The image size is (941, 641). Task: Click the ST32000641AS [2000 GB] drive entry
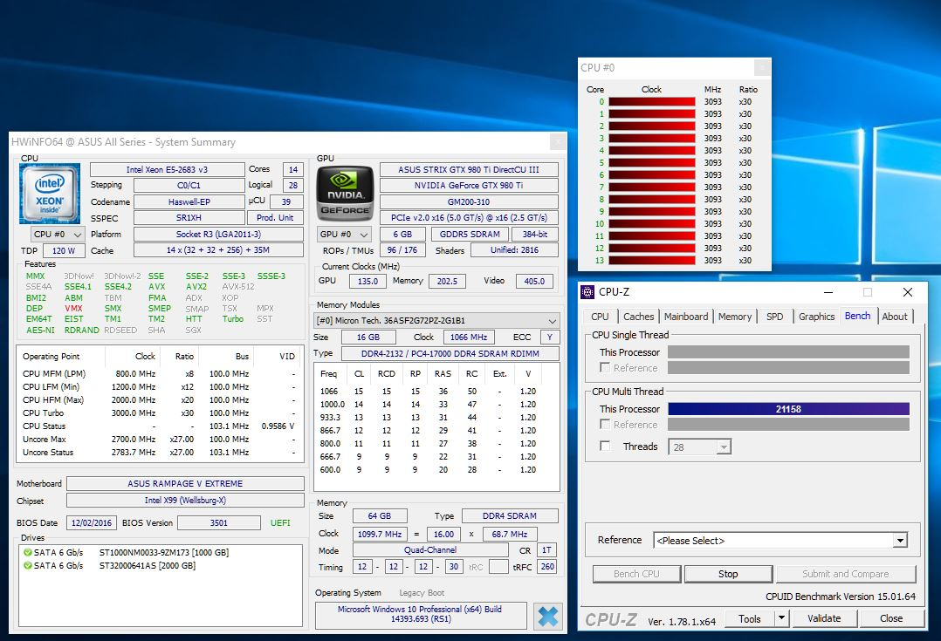148,565
